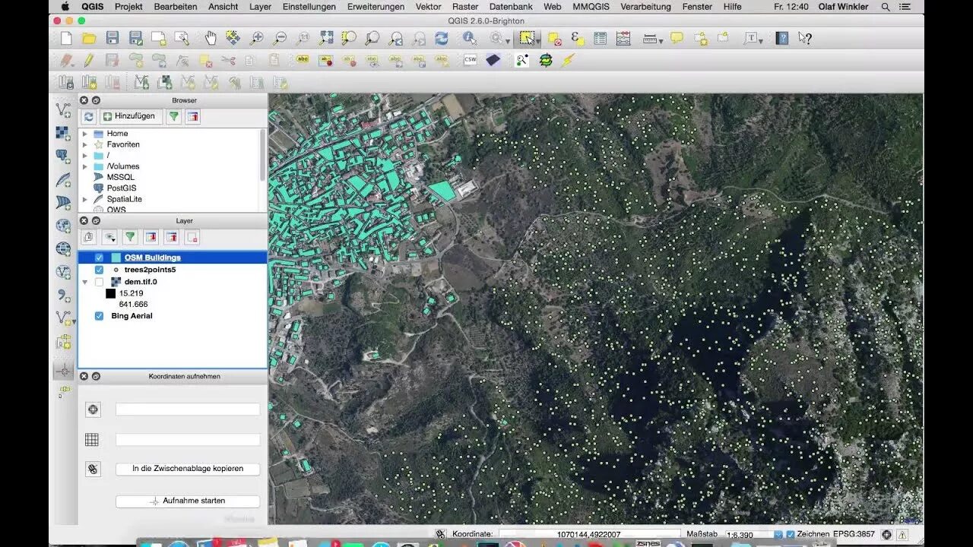Activate the Zoom Out magnifier tool
Viewport: 973px width, 547px height.
point(279,38)
